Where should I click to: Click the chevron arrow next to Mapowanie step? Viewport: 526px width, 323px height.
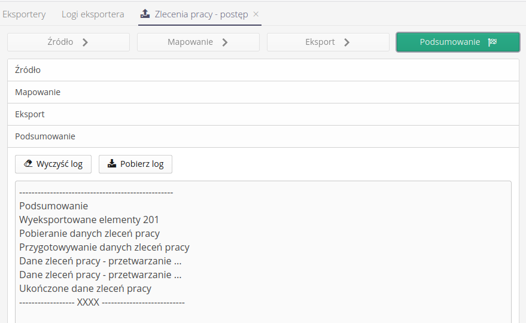coord(225,42)
